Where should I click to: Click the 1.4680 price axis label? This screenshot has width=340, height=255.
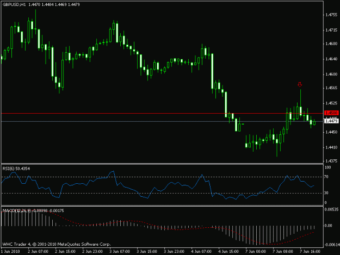331,43
